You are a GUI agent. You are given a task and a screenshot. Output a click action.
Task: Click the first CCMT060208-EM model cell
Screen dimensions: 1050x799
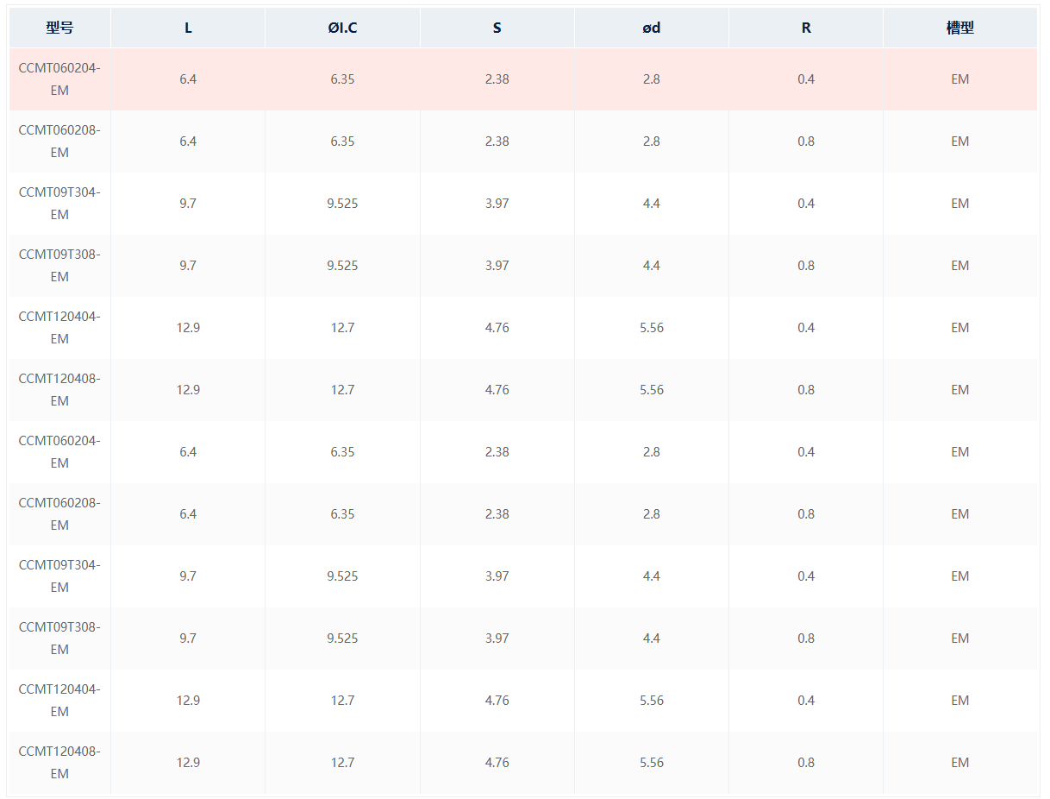[x=59, y=141]
